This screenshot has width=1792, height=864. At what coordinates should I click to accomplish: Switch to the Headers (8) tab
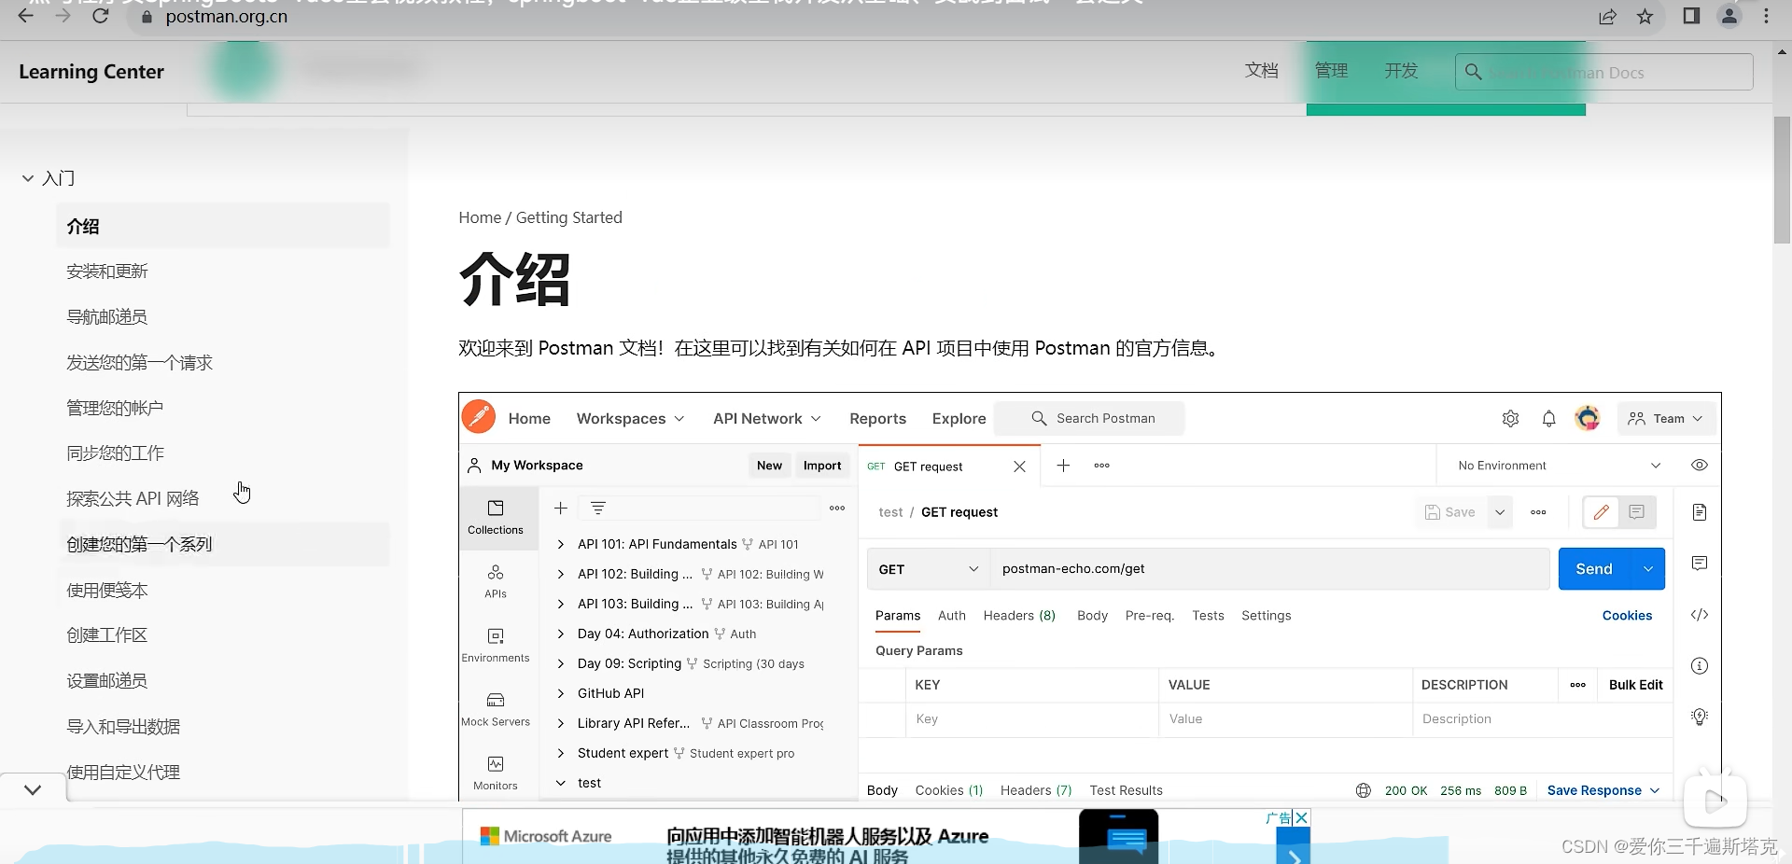1018,616
